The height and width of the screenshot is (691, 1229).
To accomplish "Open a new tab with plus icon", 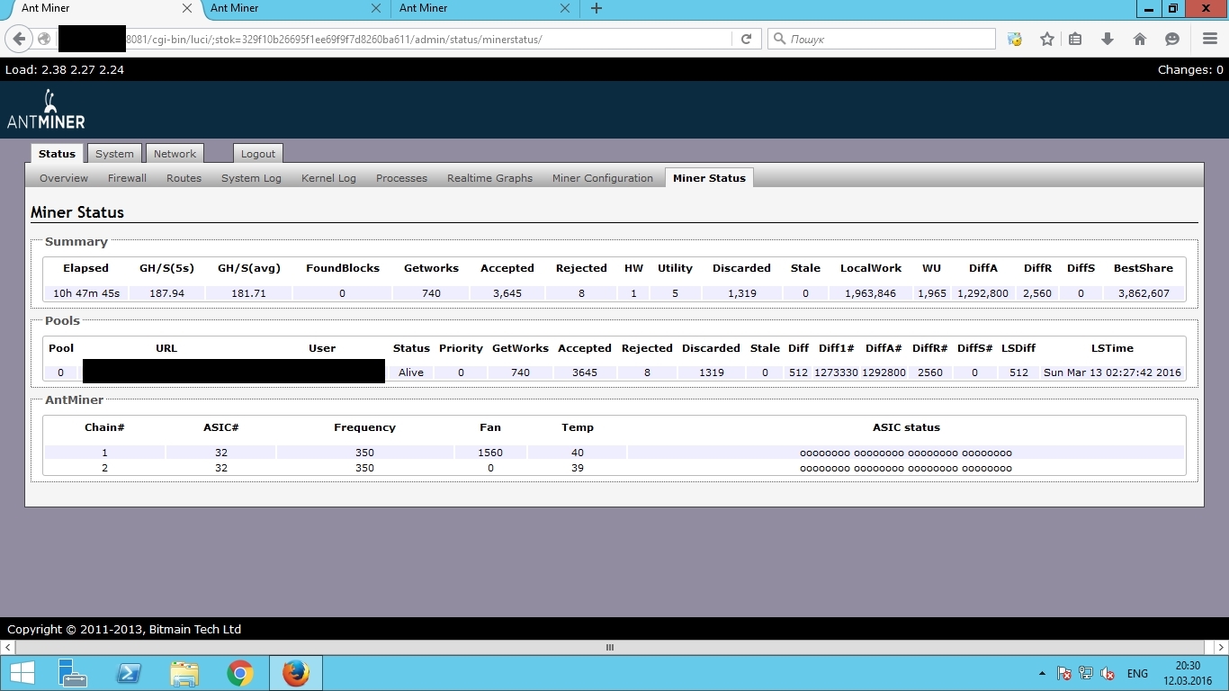I will (x=597, y=8).
